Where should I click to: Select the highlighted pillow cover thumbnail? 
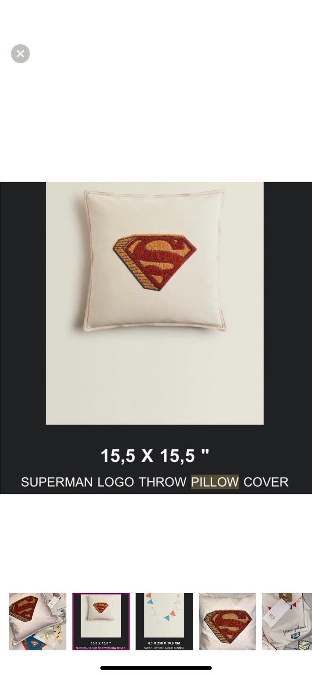coord(101,621)
